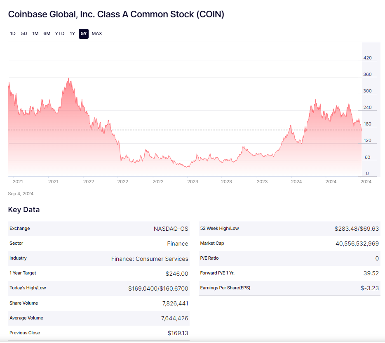This screenshot has height=343, width=385.
Task: Click the Share Volume label
Action: coord(23,303)
